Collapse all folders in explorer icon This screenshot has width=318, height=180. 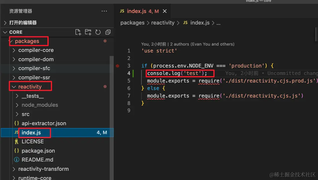[108, 32]
